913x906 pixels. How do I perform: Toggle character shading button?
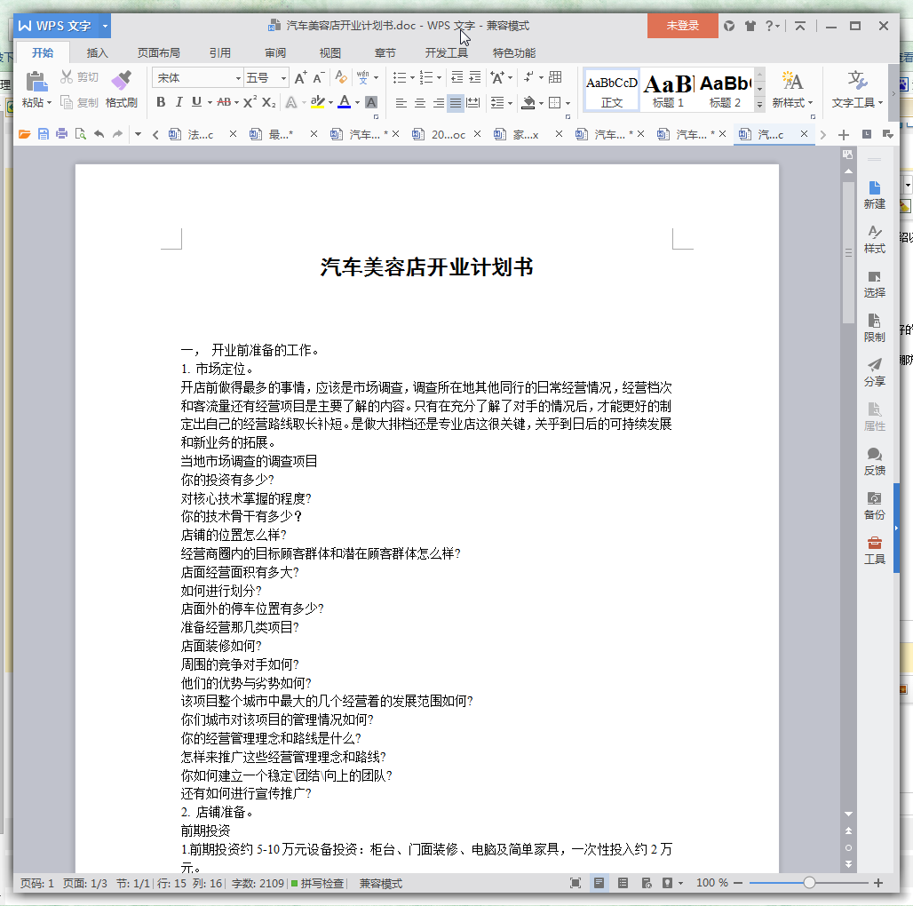[370, 102]
